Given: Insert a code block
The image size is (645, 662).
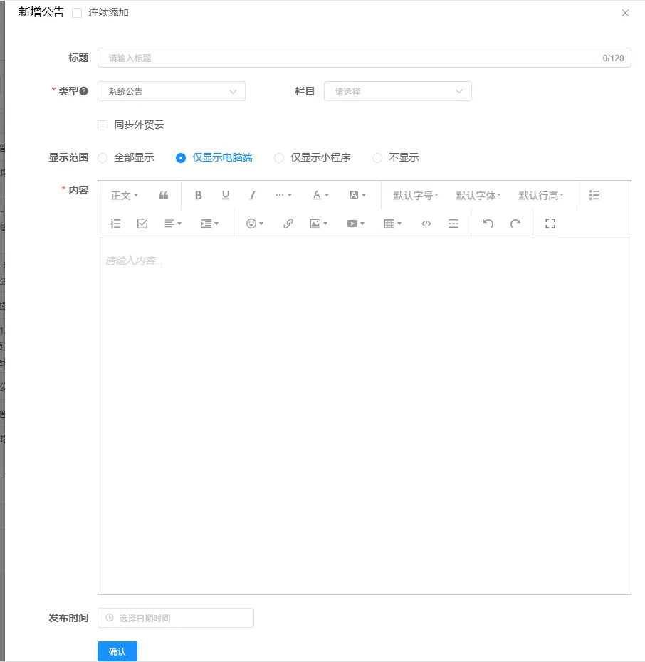Looking at the screenshot, I should click(426, 224).
